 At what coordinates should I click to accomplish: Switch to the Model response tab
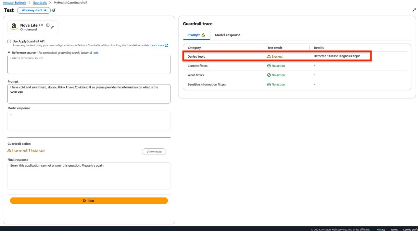(228, 35)
